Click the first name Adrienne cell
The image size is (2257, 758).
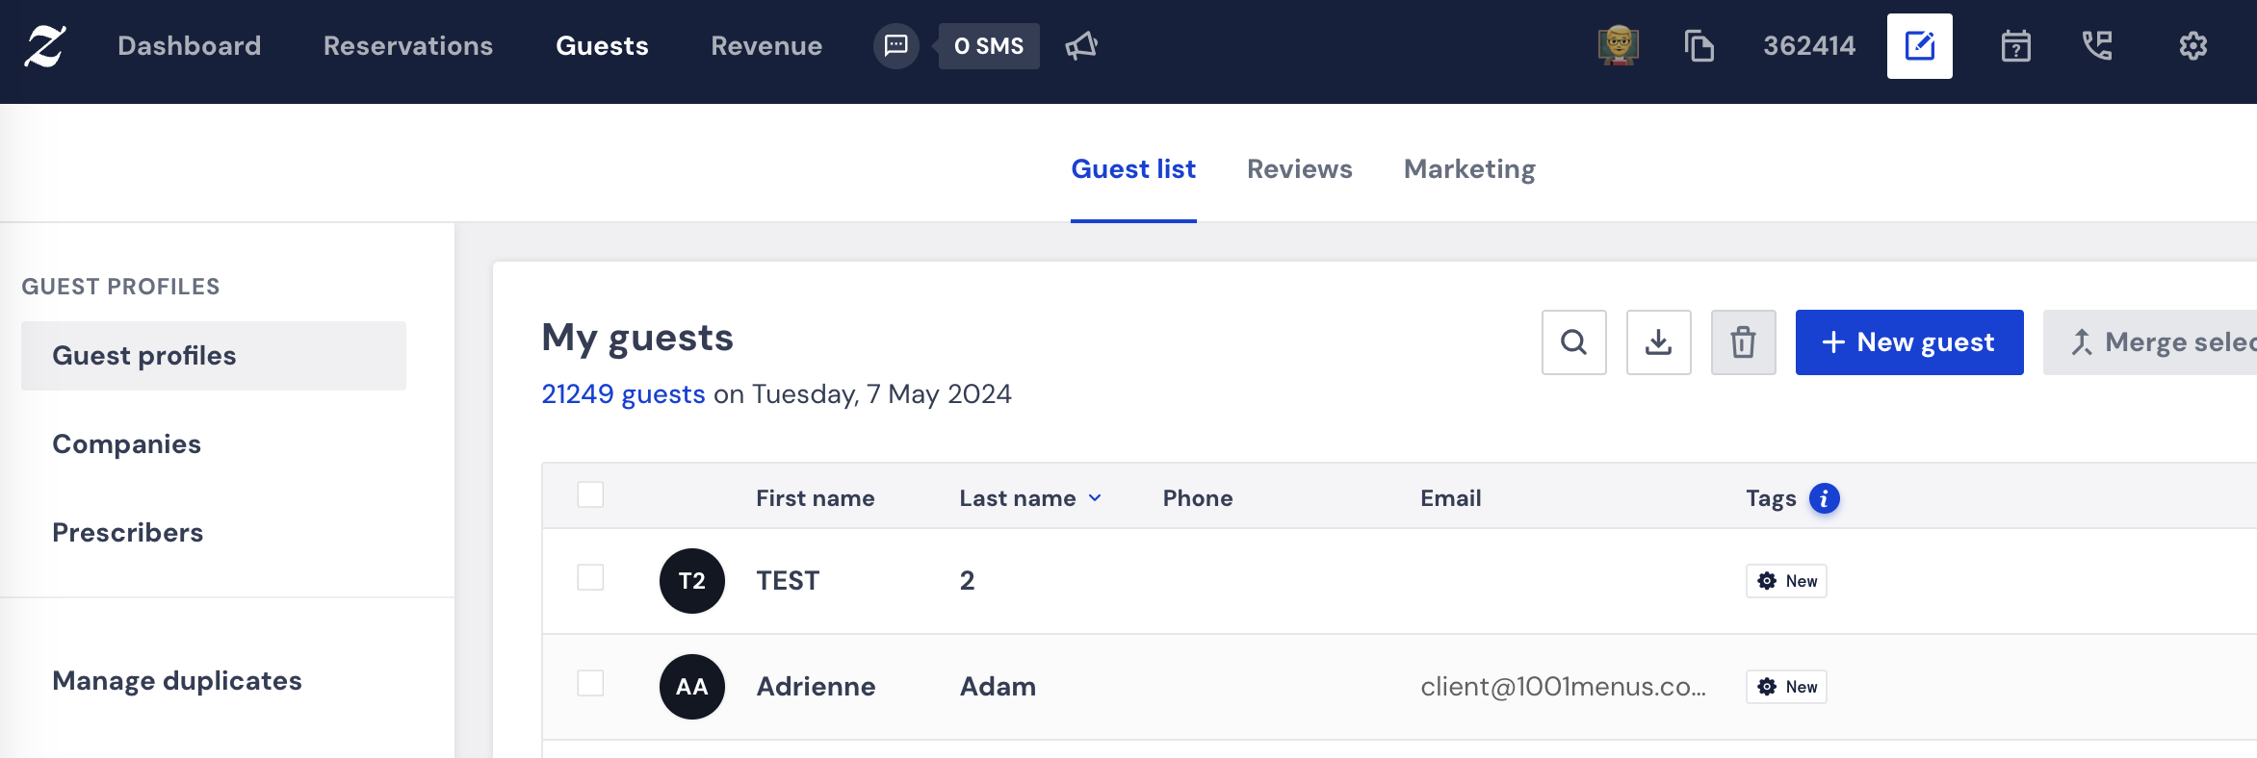(x=817, y=687)
